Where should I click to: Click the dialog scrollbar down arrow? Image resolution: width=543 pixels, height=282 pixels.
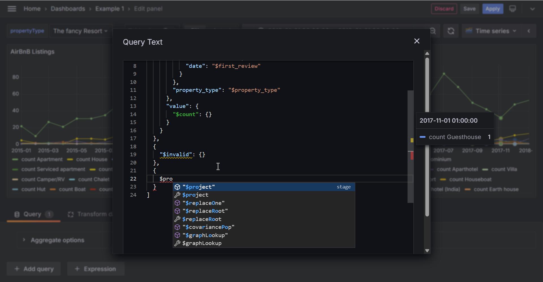427,250
